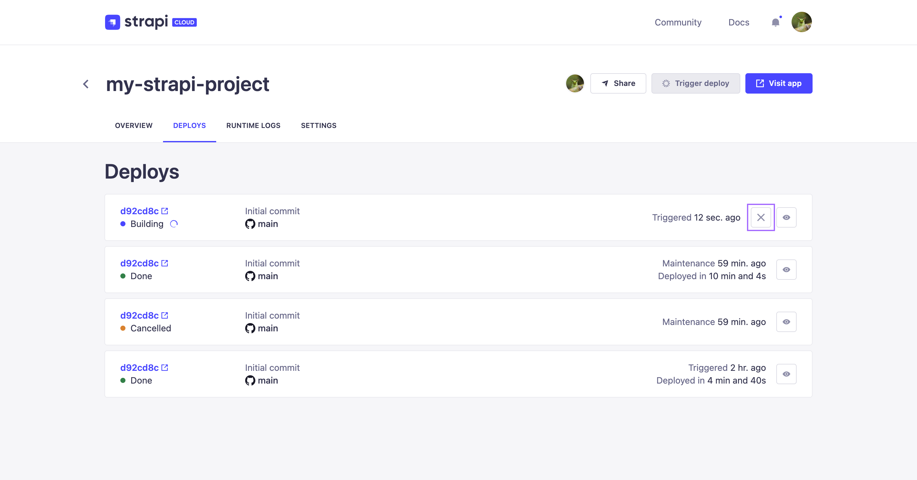The image size is (917, 480).
Task: Select the RUNTIME LOGS tab
Action: pyautogui.click(x=253, y=125)
